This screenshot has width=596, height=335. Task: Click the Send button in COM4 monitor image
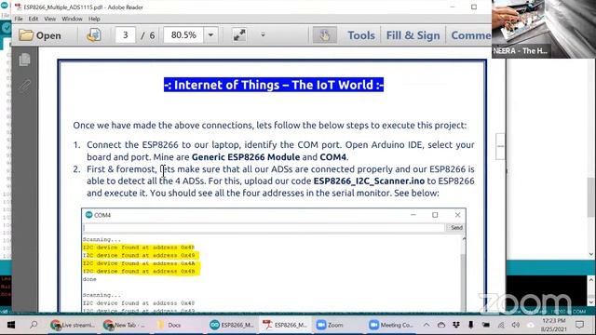[x=456, y=227]
